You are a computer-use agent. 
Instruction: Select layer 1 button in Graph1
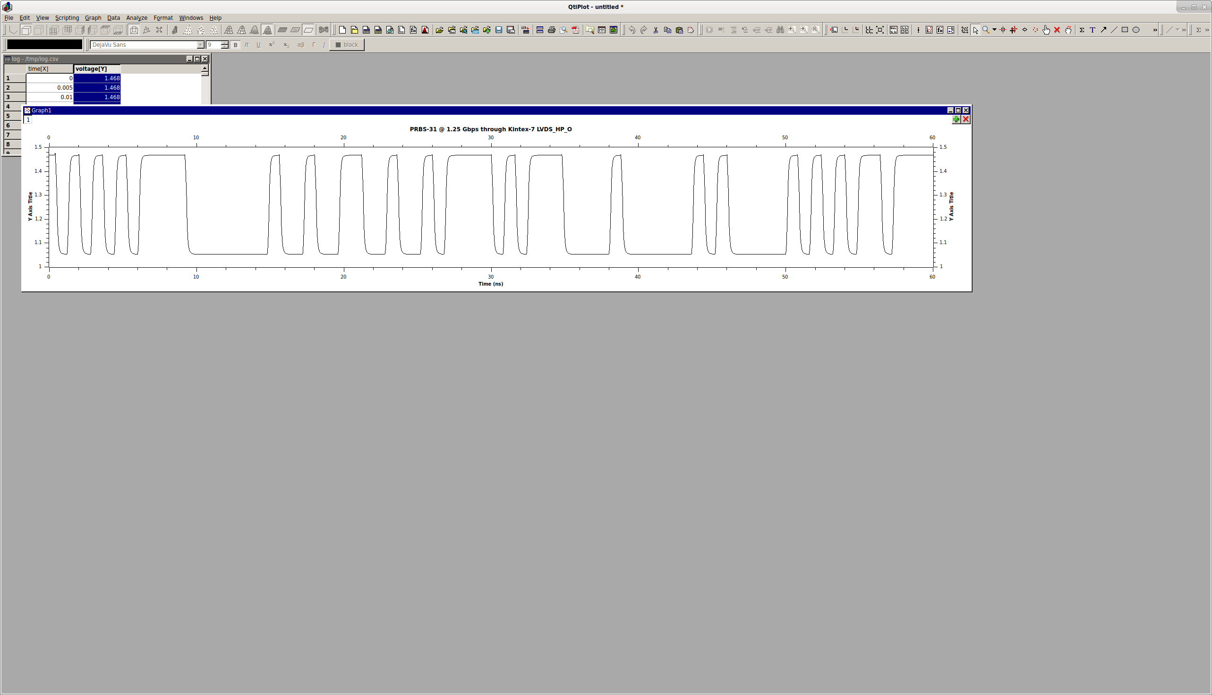click(28, 120)
